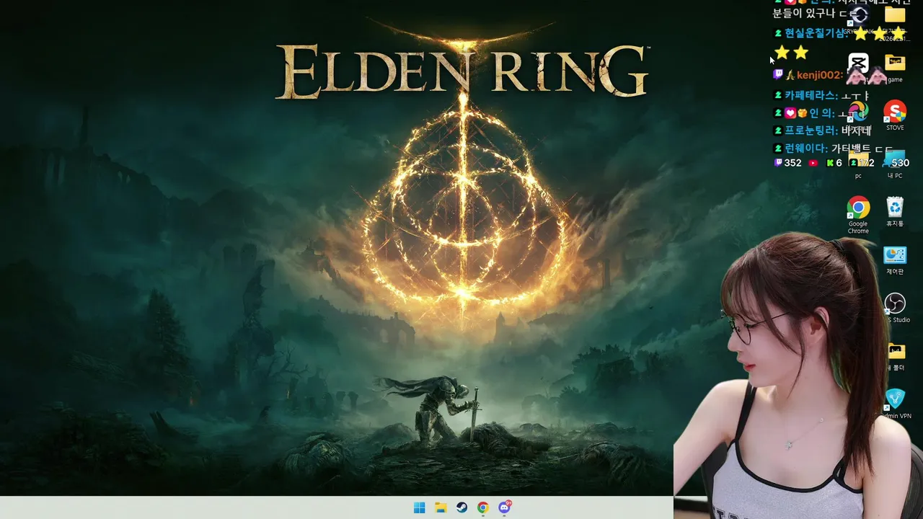Select the Radmin VPN desktop shortcut
This screenshot has width=923, height=519.
point(895,404)
